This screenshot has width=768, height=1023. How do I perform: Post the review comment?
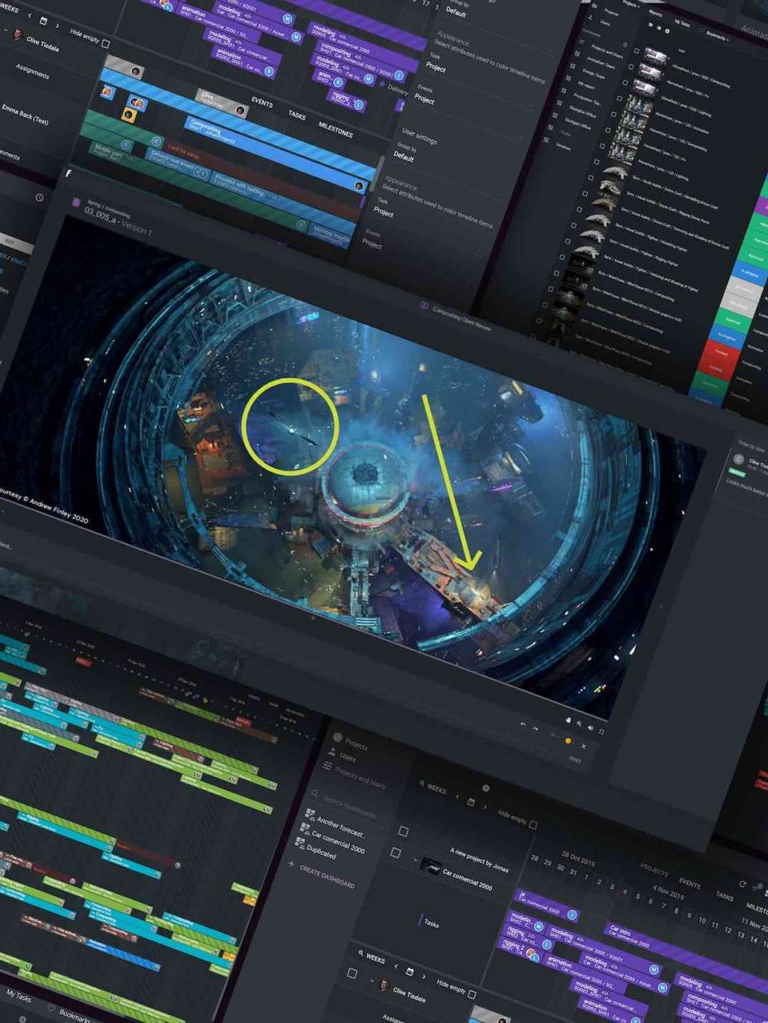click(575, 760)
